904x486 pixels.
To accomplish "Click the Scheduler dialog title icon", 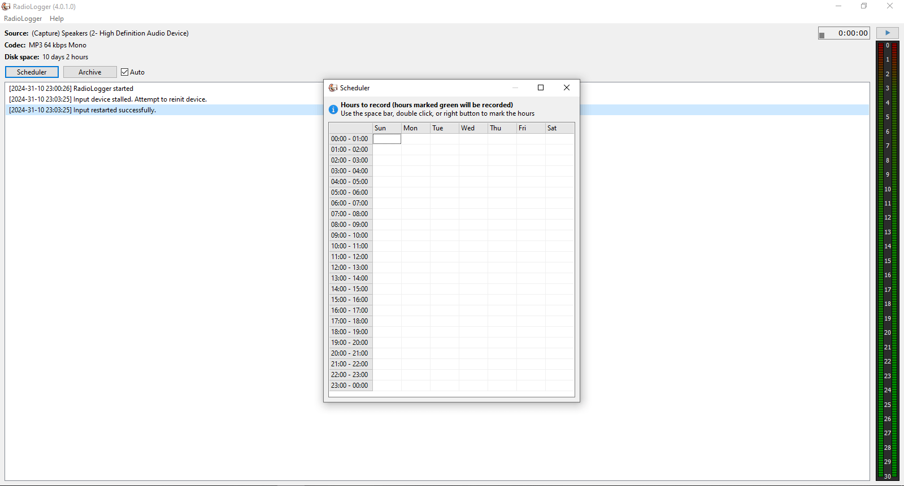I will [333, 87].
